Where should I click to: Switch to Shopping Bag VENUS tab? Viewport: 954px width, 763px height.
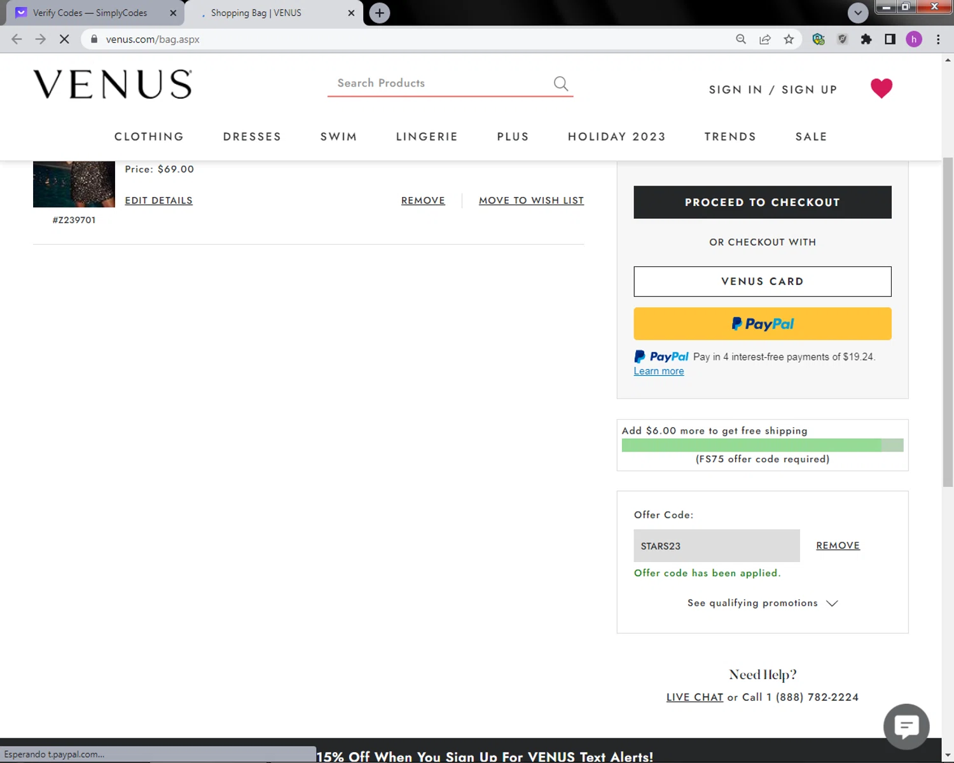coord(273,13)
